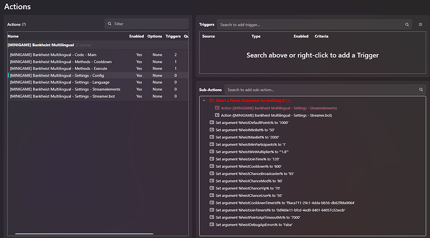This screenshot has height=238, width=430.
Task: Click the actions Filter input field
Action: coord(146,24)
